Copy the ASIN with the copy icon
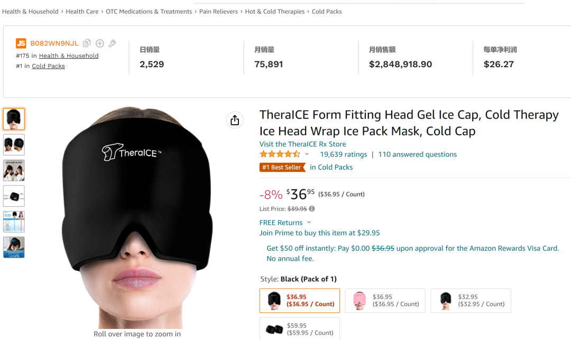 click(87, 43)
